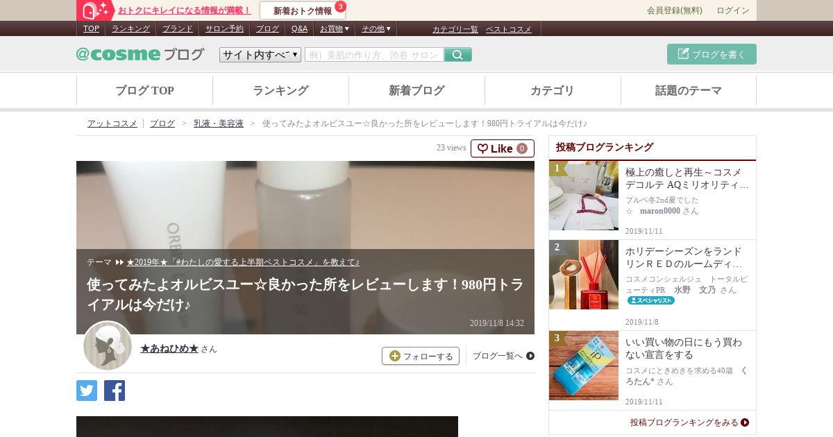Open 投稿ブログランキングをみる link
833x437 pixels.
689,422
